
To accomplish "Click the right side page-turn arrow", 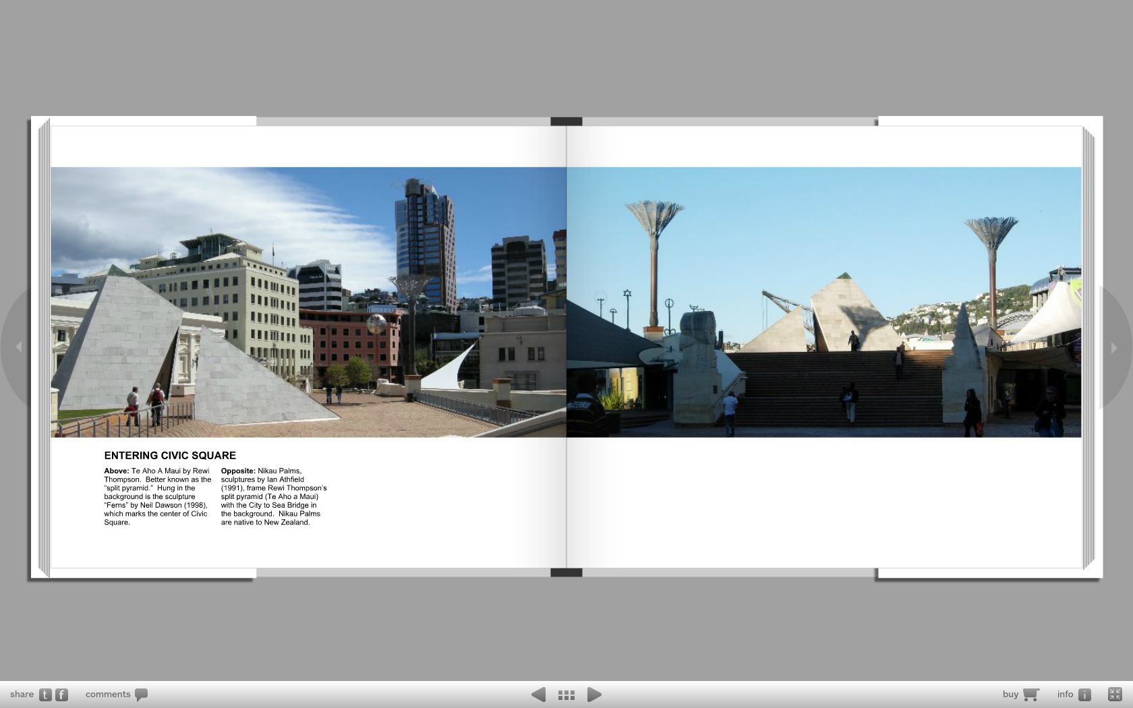I will (x=1114, y=348).
